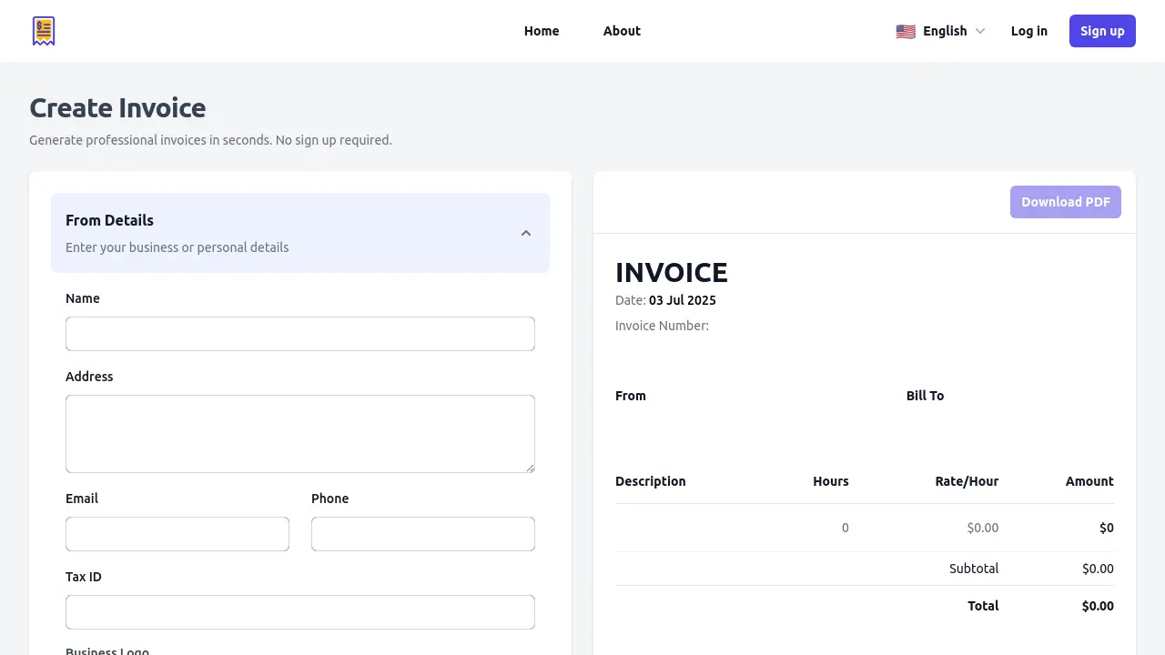Viewport: 1165px width, 655px height.
Task: Click inside the Address text area
Action: tap(300, 434)
